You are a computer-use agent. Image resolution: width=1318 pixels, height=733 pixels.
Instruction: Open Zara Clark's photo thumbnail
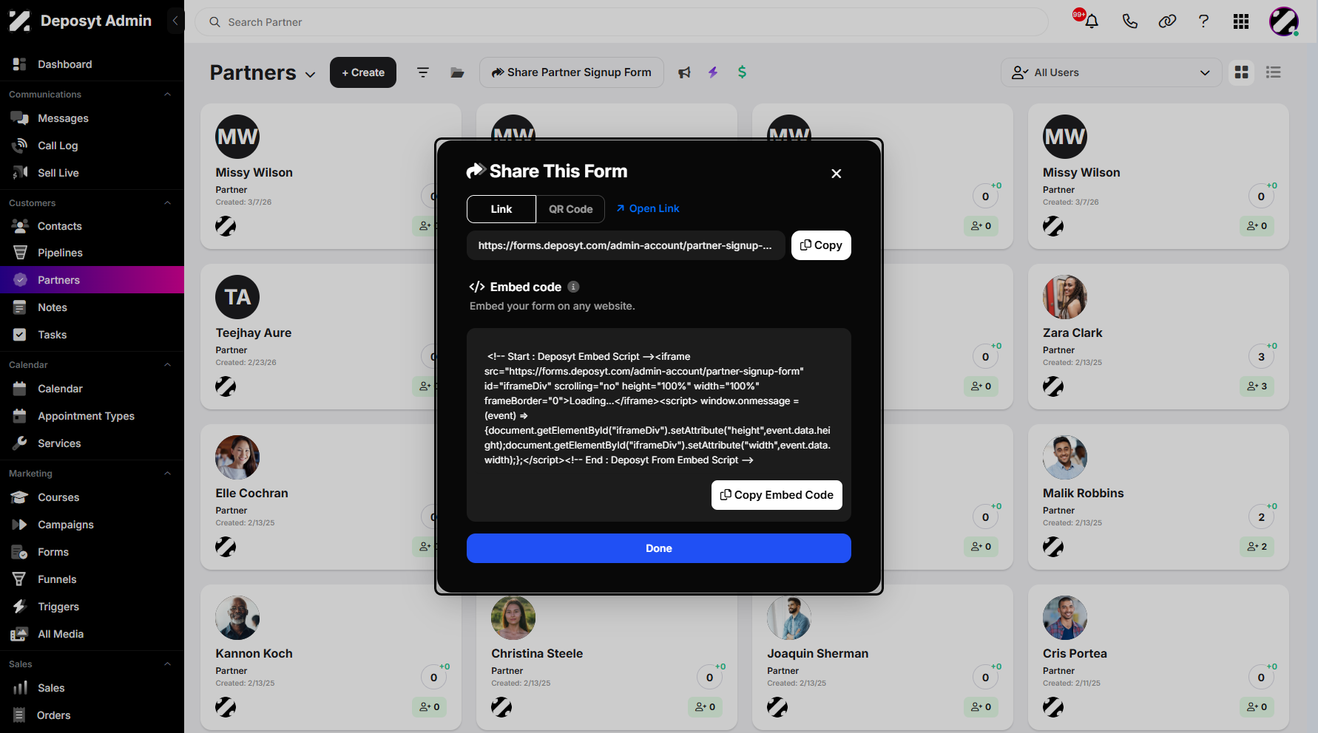click(1065, 297)
